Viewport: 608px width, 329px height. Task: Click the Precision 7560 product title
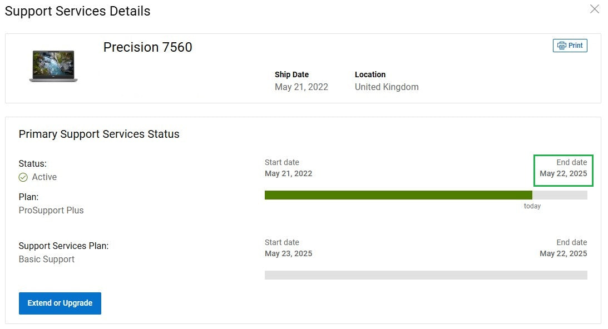click(x=148, y=47)
